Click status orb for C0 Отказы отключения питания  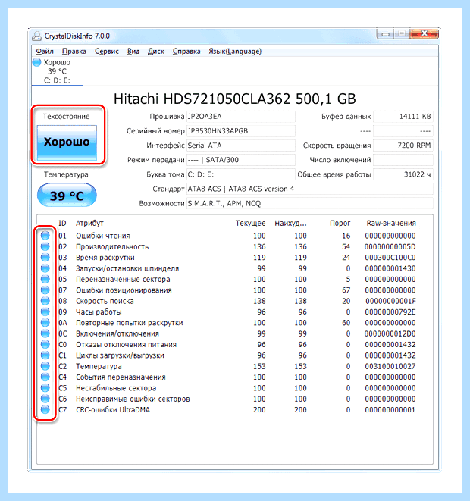[x=45, y=344]
